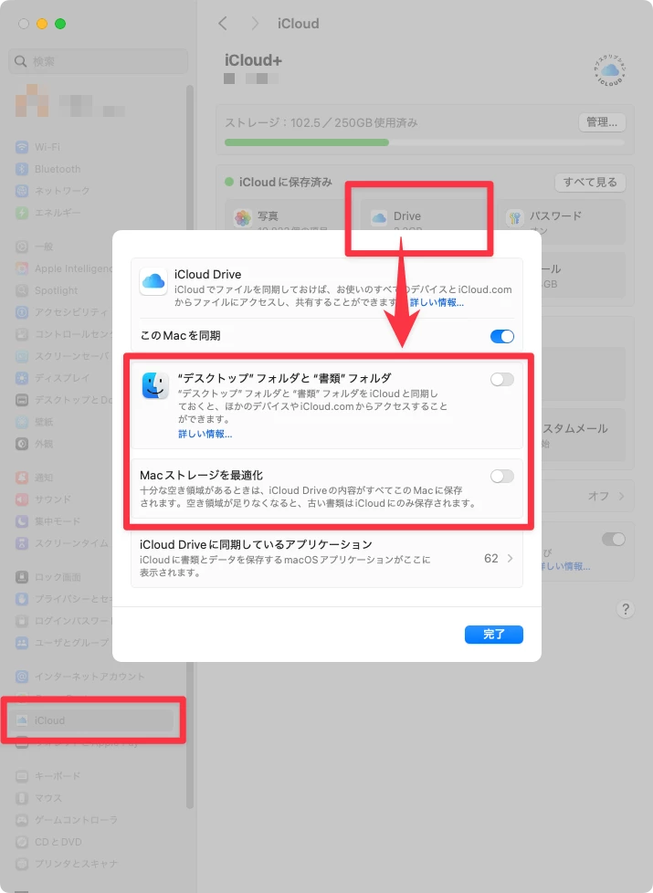Open CDとDVD settings in sidebar

[x=48, y=842]
